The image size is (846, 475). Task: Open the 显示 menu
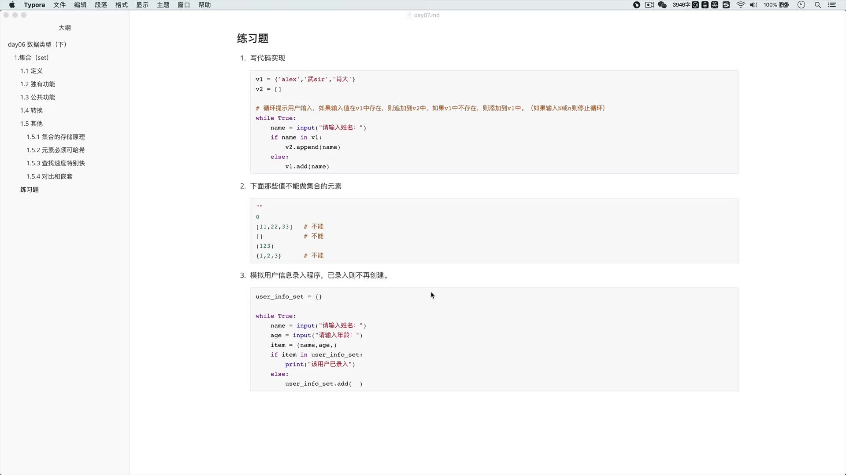pyautogui.click(x=142, y=5)
